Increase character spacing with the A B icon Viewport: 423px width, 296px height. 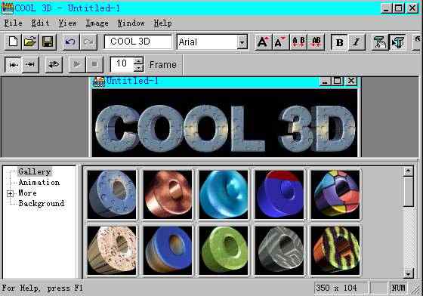(x=298, y=42)
